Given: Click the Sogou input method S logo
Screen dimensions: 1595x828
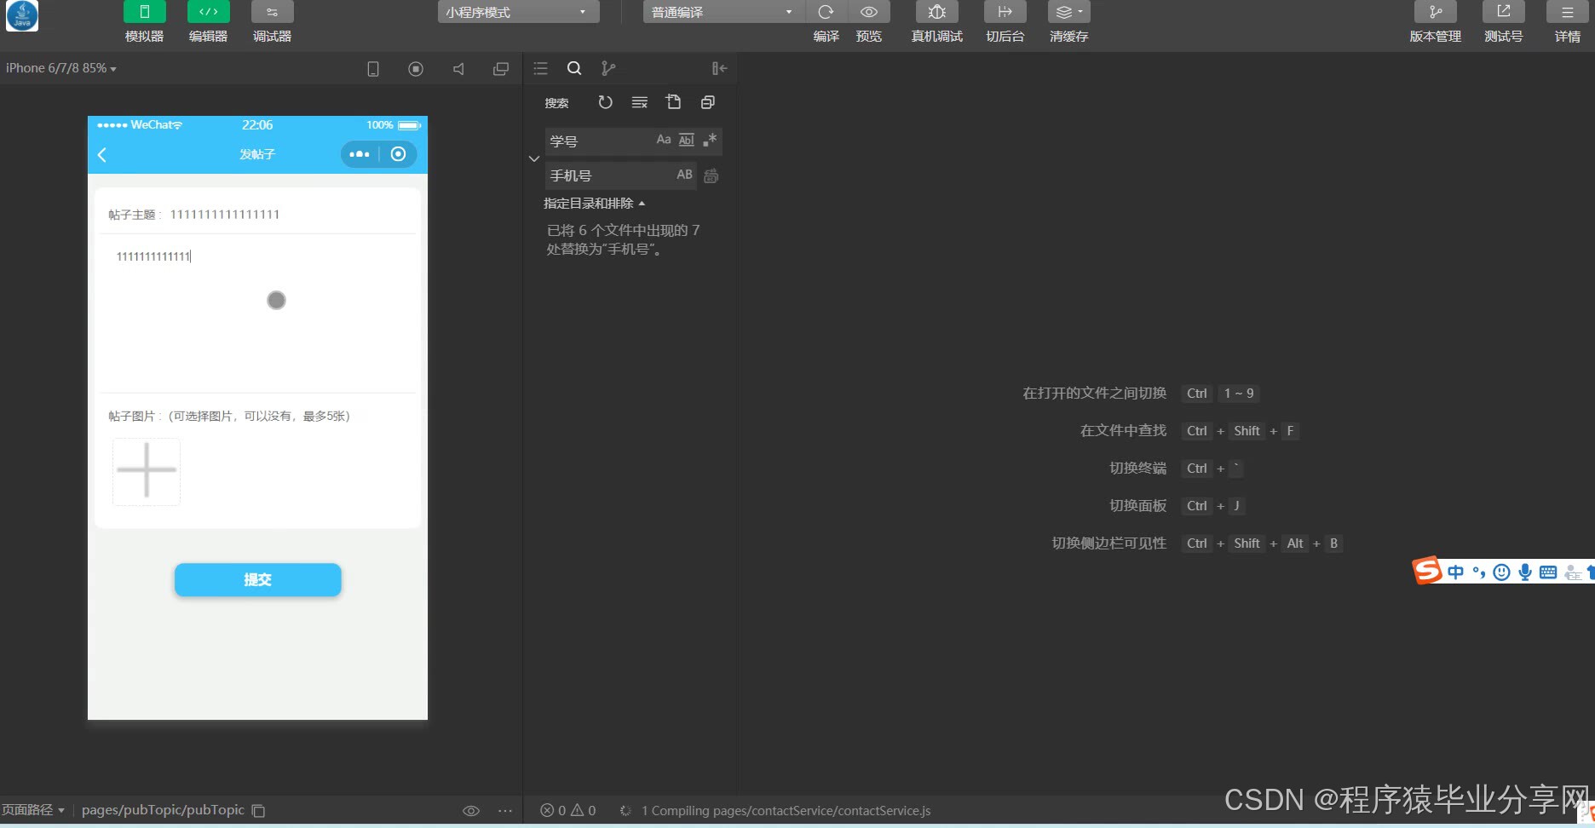Looking at the screenshot, I should pyautogui.click(x=1427, y=571).
